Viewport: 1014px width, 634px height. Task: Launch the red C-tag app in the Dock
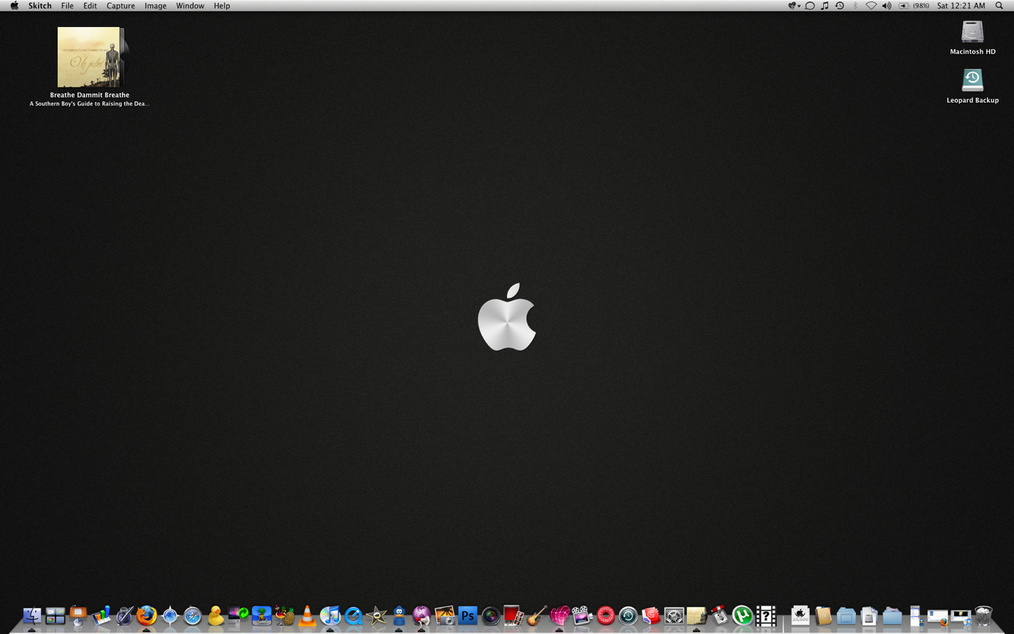(x=651, y=615)
